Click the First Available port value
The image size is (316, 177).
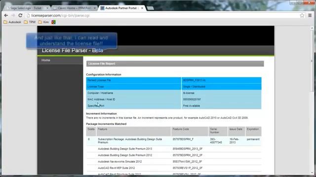(x=192, y=106)
